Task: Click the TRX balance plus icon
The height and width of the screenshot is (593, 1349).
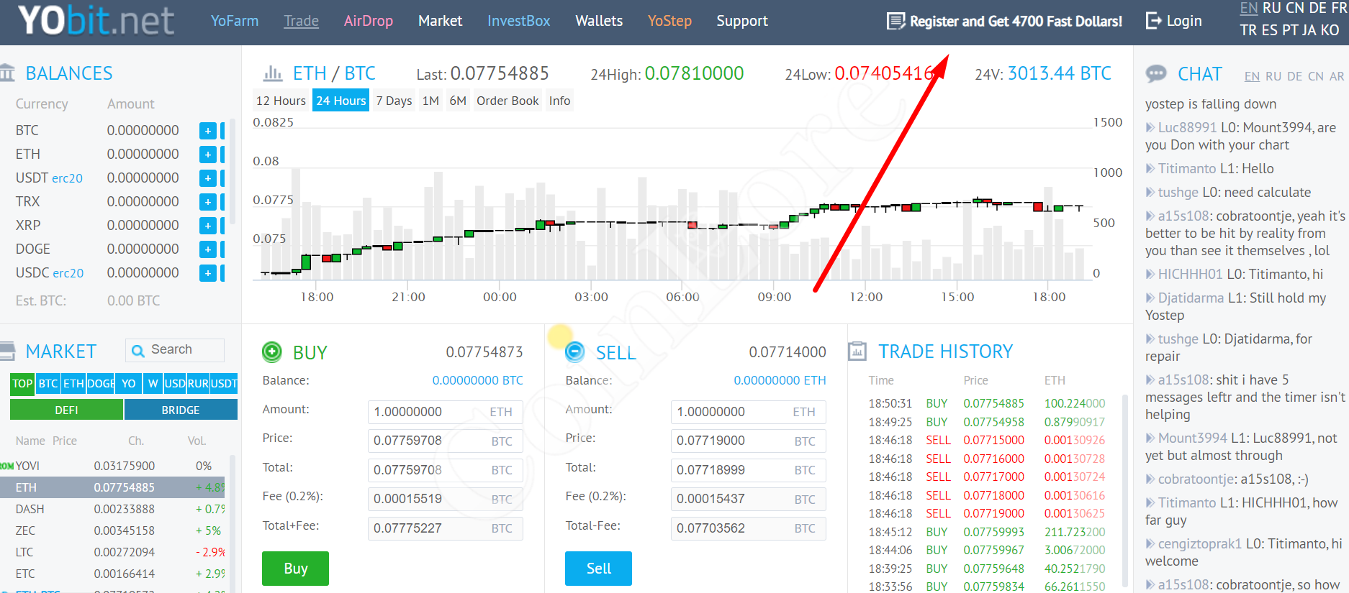Action: [x=207, y=202]
